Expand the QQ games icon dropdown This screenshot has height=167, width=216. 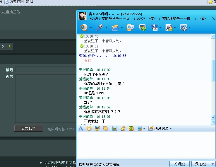point(175,28)
